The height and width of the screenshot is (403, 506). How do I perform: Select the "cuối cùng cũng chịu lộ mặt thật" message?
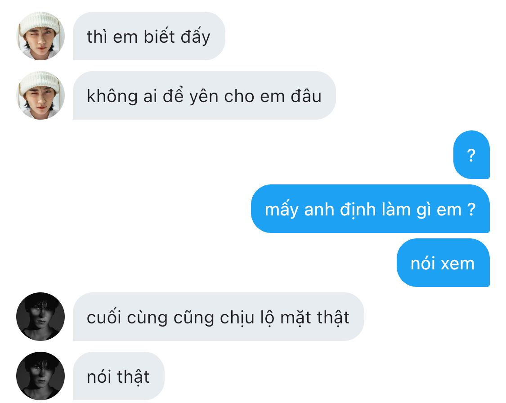coord(219,317)
